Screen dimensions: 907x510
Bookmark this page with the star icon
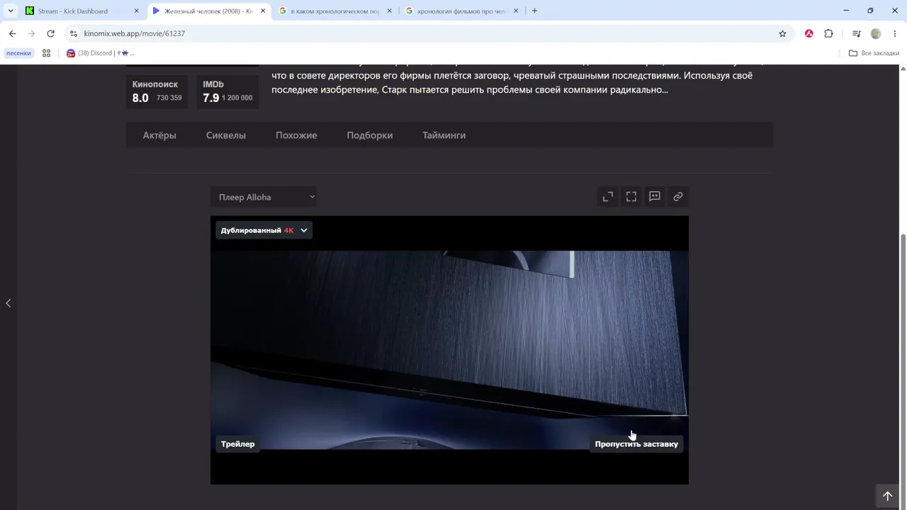pos(782,33)
